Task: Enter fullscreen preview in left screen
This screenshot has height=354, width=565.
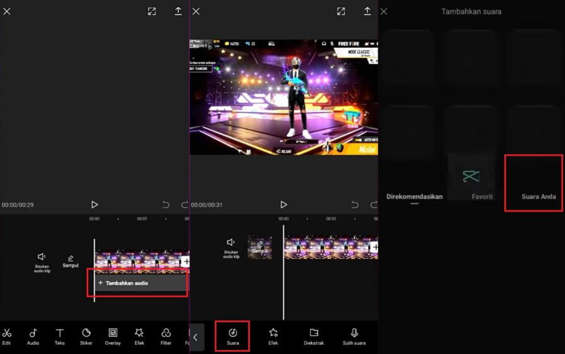Action: click(x=152, y=11)
